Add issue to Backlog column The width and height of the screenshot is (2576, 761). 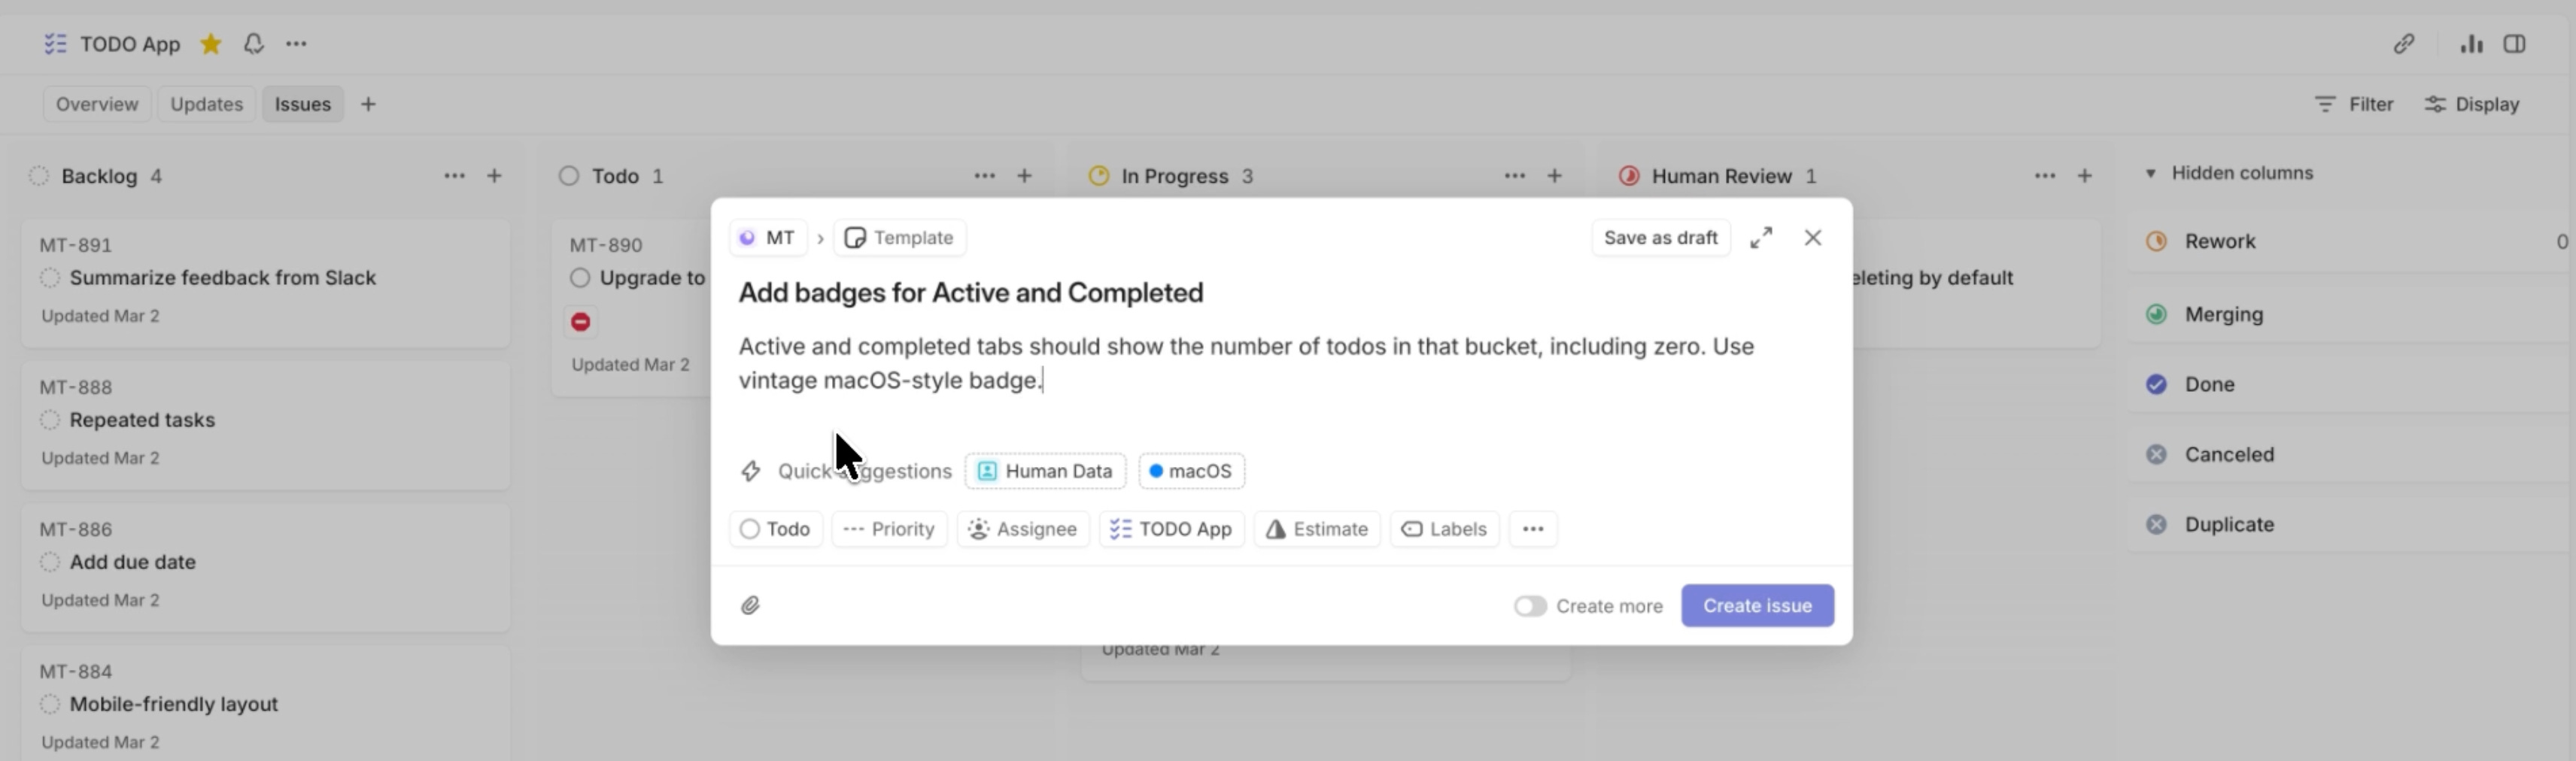[494, 176]
